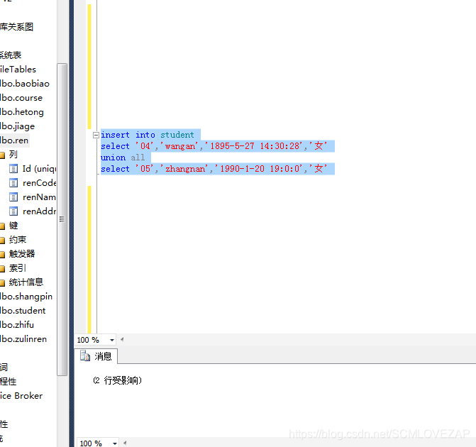The image size is (476, 447).
Task: Select the 触发器 folder label
Action: click(x=22, y=254)
